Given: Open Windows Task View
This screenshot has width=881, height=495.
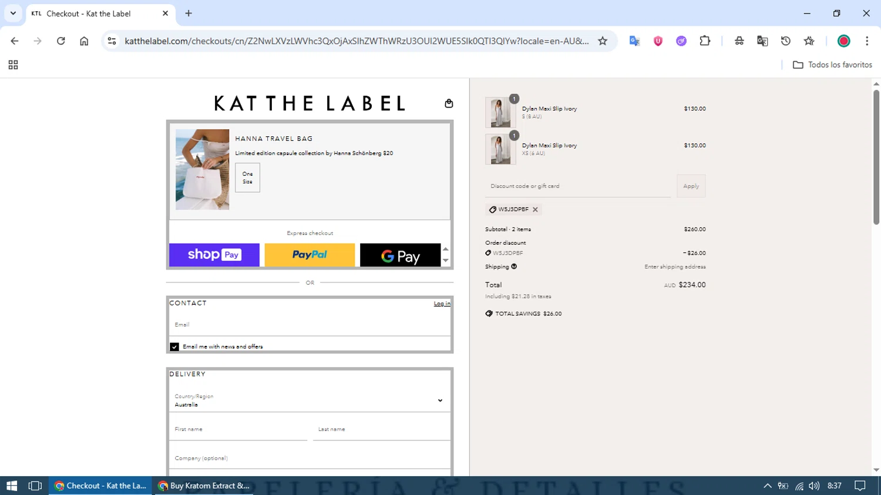Looking at the screenshot, I should tap(35, 486).
